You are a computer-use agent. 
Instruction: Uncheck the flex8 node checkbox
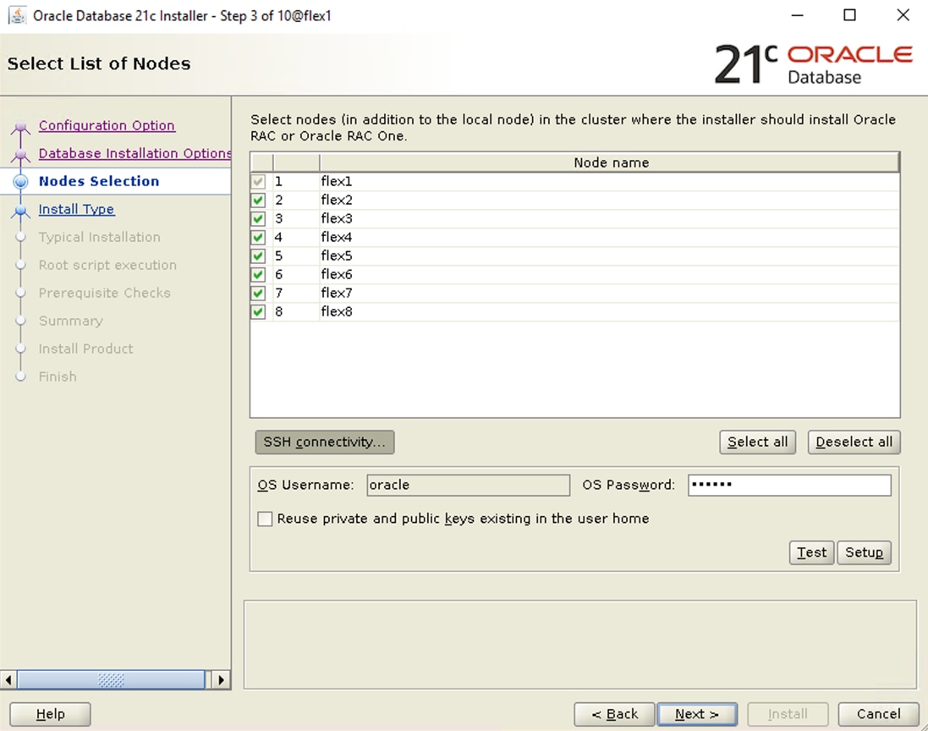258,312
